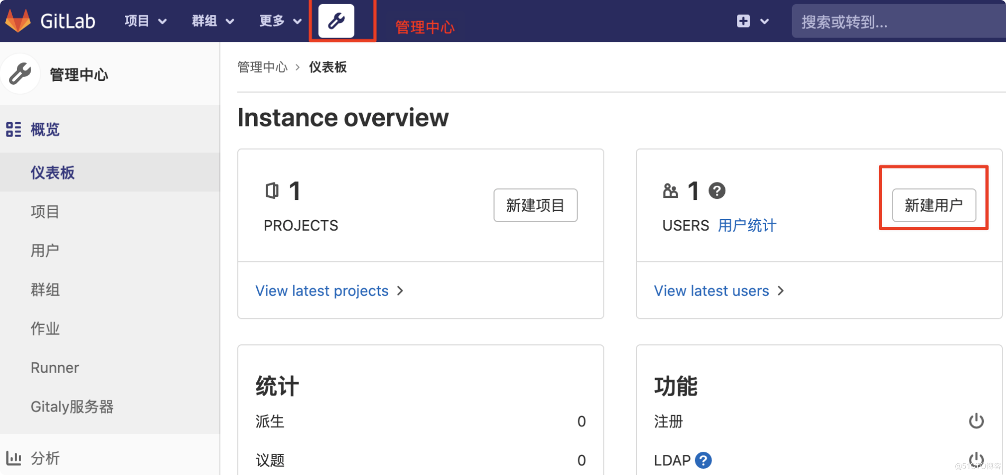1006x475 pixels.
Task: Click the 概览 overview icon in sidebar
Action: (14, 130)
